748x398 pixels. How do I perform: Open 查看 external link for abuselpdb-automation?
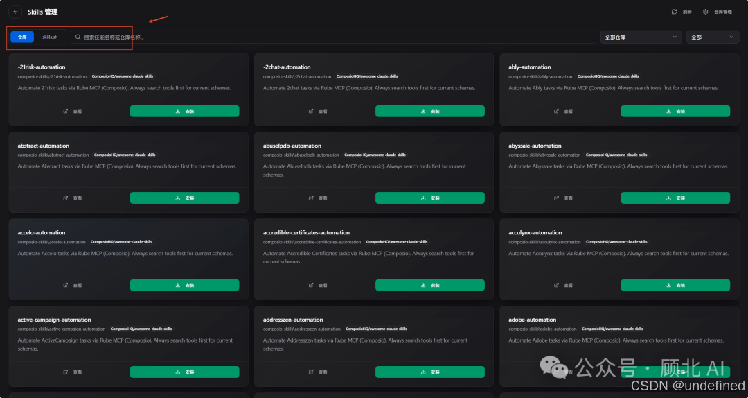pyautogui.click(x=318, y=198)
